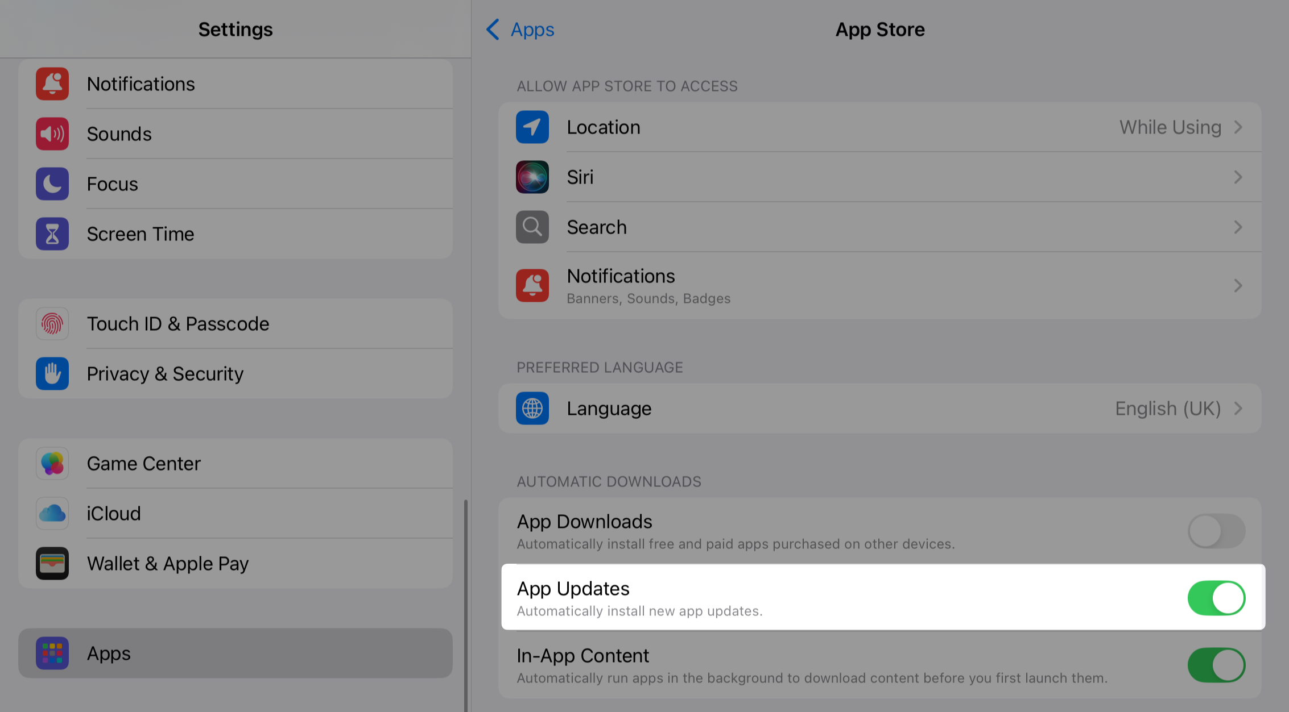The image size is (1289, 712).
Task: Disable the In-App Content toggle
Action: pyautogui.click(x=1216, y=665)
